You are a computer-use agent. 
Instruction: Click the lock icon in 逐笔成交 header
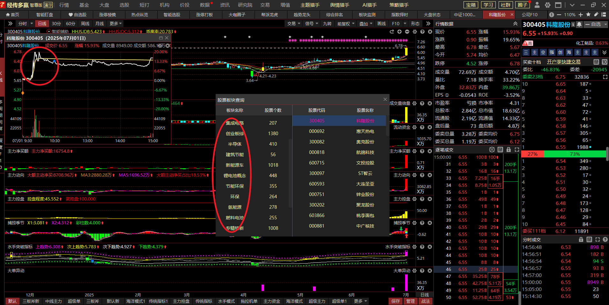pyautogui.click(x=509, y=150)
